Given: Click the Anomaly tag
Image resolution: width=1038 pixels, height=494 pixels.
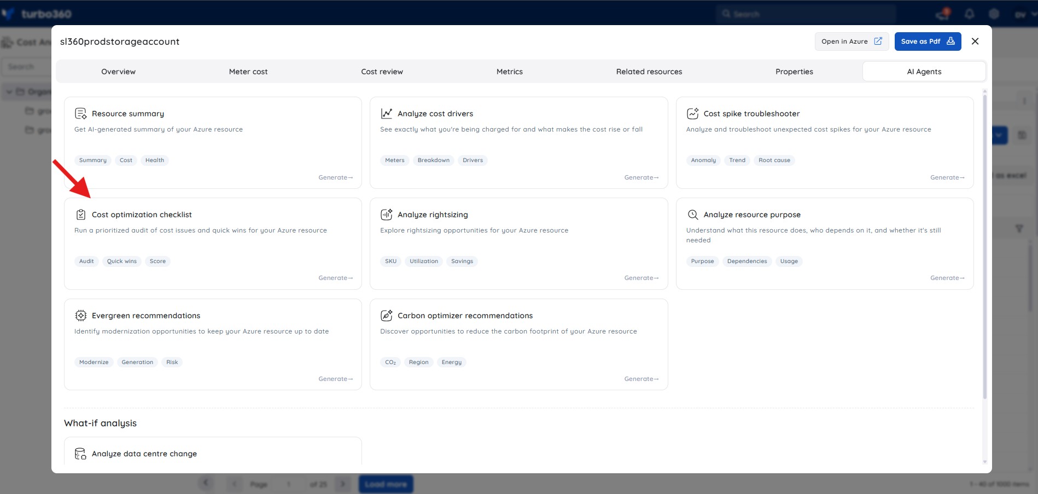Looking at the screenshot, I should click(x=703, y=160).
